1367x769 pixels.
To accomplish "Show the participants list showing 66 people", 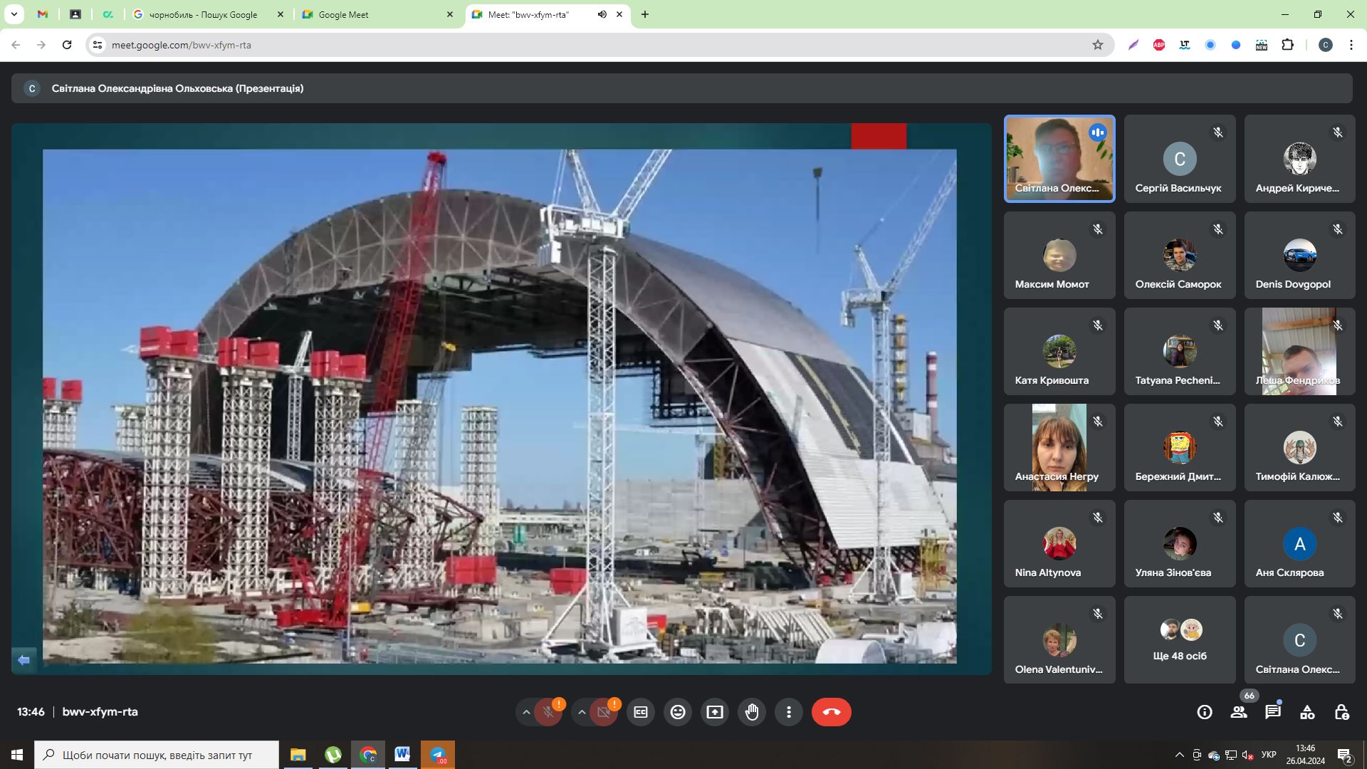I will pyautogui.click(x=1239, y=712).
